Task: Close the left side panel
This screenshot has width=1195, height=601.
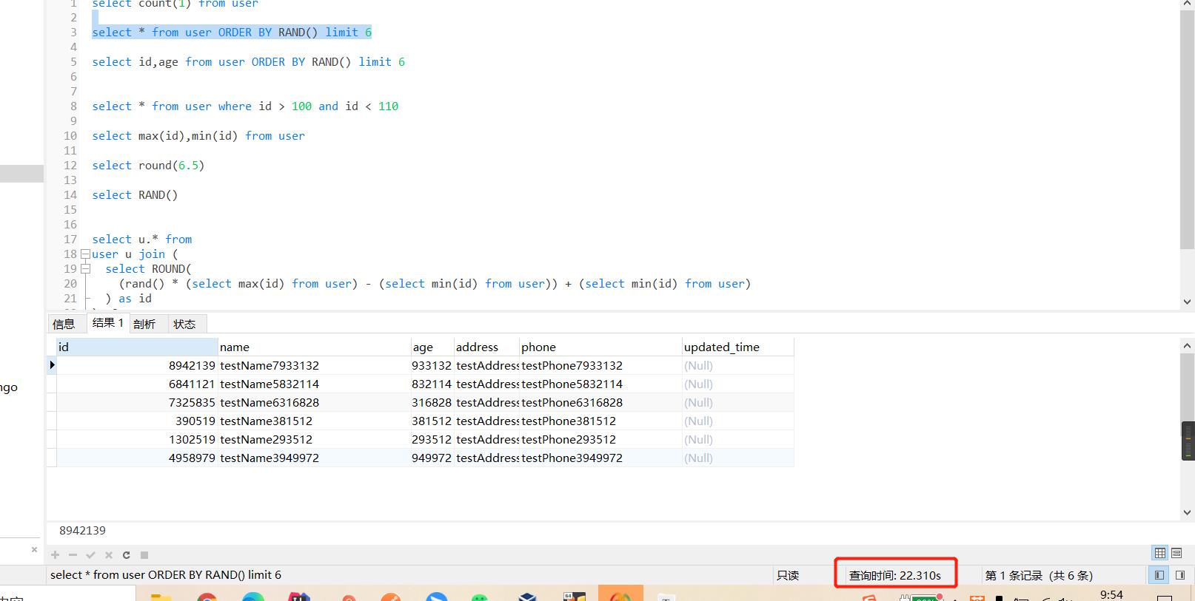Action: [x=34, y=549]
